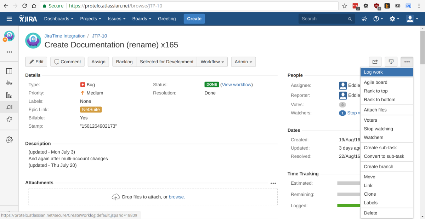The image size is (425, 219).
Task: Click the green Logged time bar
Action: click(x=348, y=206)
